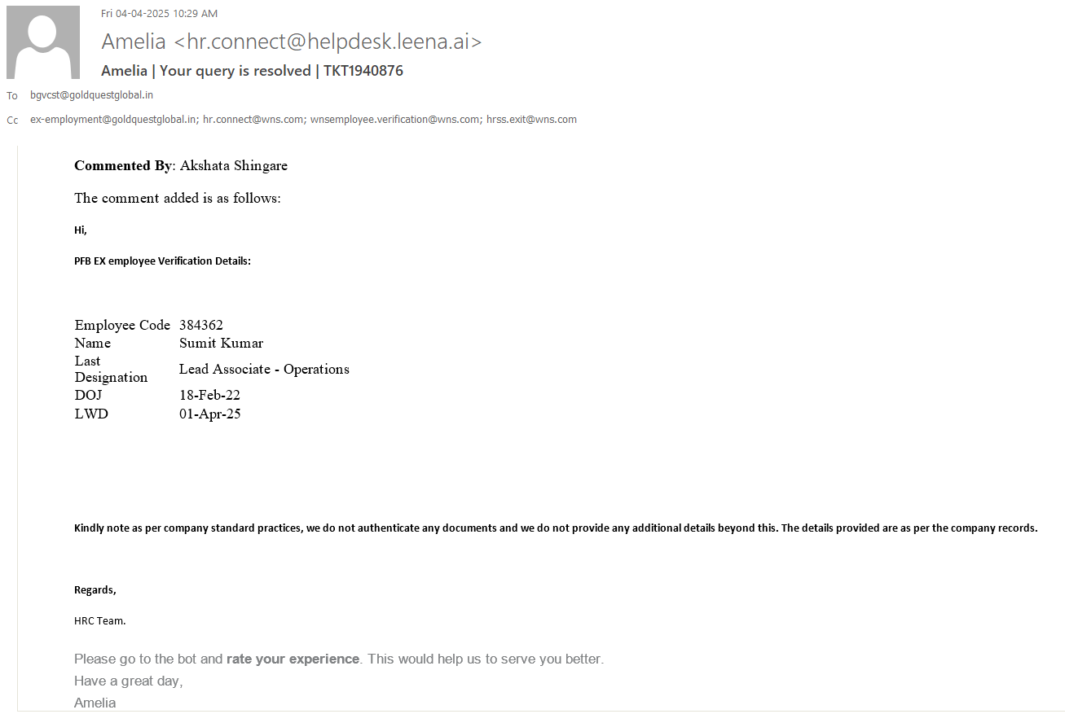Click the LWD date 01-Apr-25
Image resolution: width=1065 pixels, height=714 pixels.
click(x=209, y=414)
